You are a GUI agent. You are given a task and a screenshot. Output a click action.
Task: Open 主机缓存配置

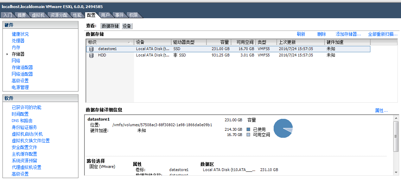point(24,154)
